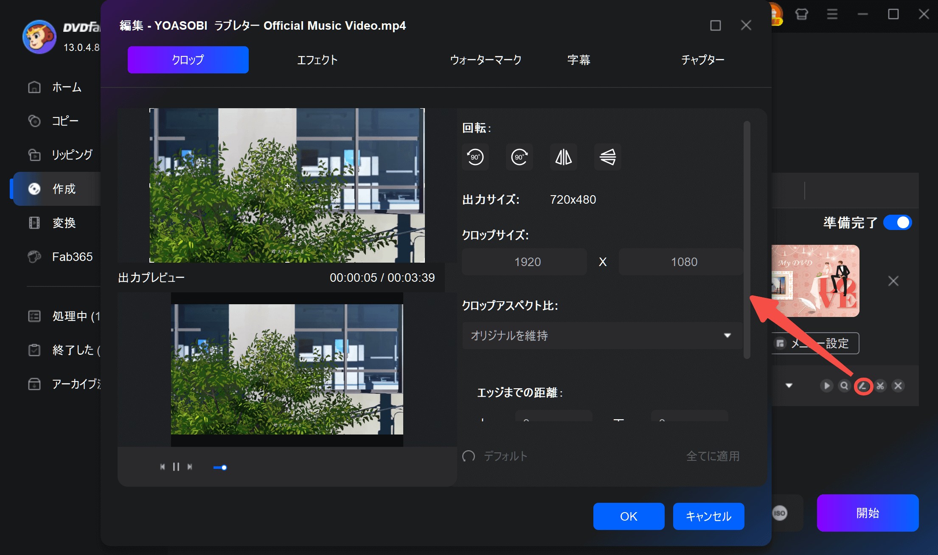Click the preview playback progress slider
This screenshot has width=938, height=555.
220,468
